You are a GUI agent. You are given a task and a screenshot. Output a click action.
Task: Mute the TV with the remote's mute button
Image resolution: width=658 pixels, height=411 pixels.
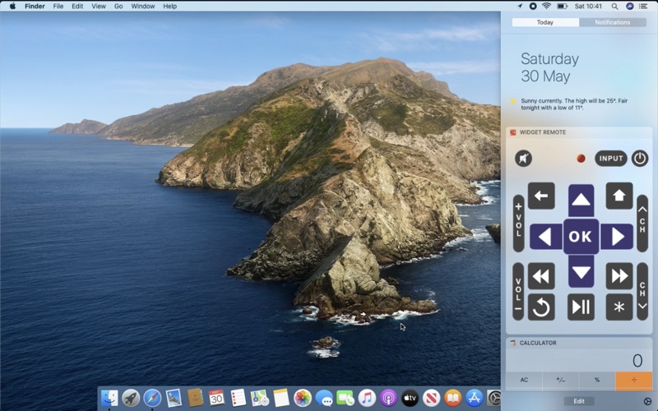pos(523,159)
